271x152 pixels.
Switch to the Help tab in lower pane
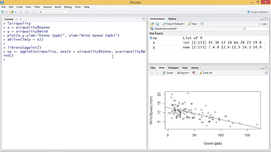click(185, 68)
